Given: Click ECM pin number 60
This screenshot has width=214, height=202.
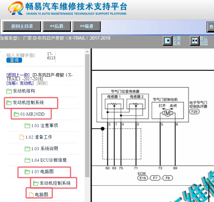Looking at the screenshot, I should (x=108, y=168).
